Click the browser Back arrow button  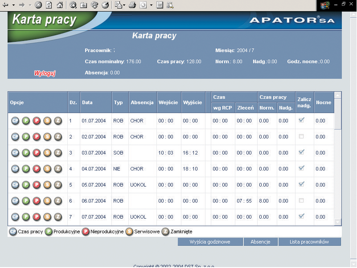click(5, 5)
